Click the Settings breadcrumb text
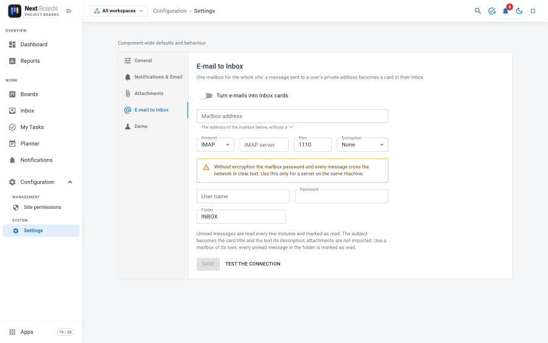 (205, 11)
